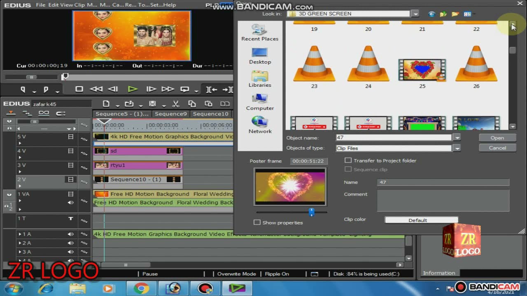
Task: Click the Save Project floppy icon
Action: click(152, 104)
